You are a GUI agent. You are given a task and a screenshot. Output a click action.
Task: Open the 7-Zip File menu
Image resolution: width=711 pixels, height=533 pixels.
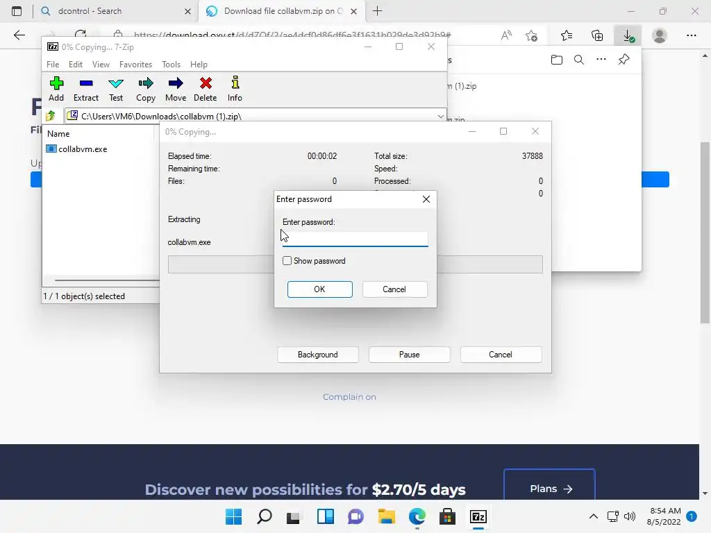53,65
